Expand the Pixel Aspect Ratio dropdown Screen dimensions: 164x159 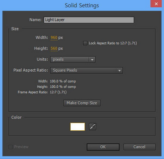(x=86, y=70)
